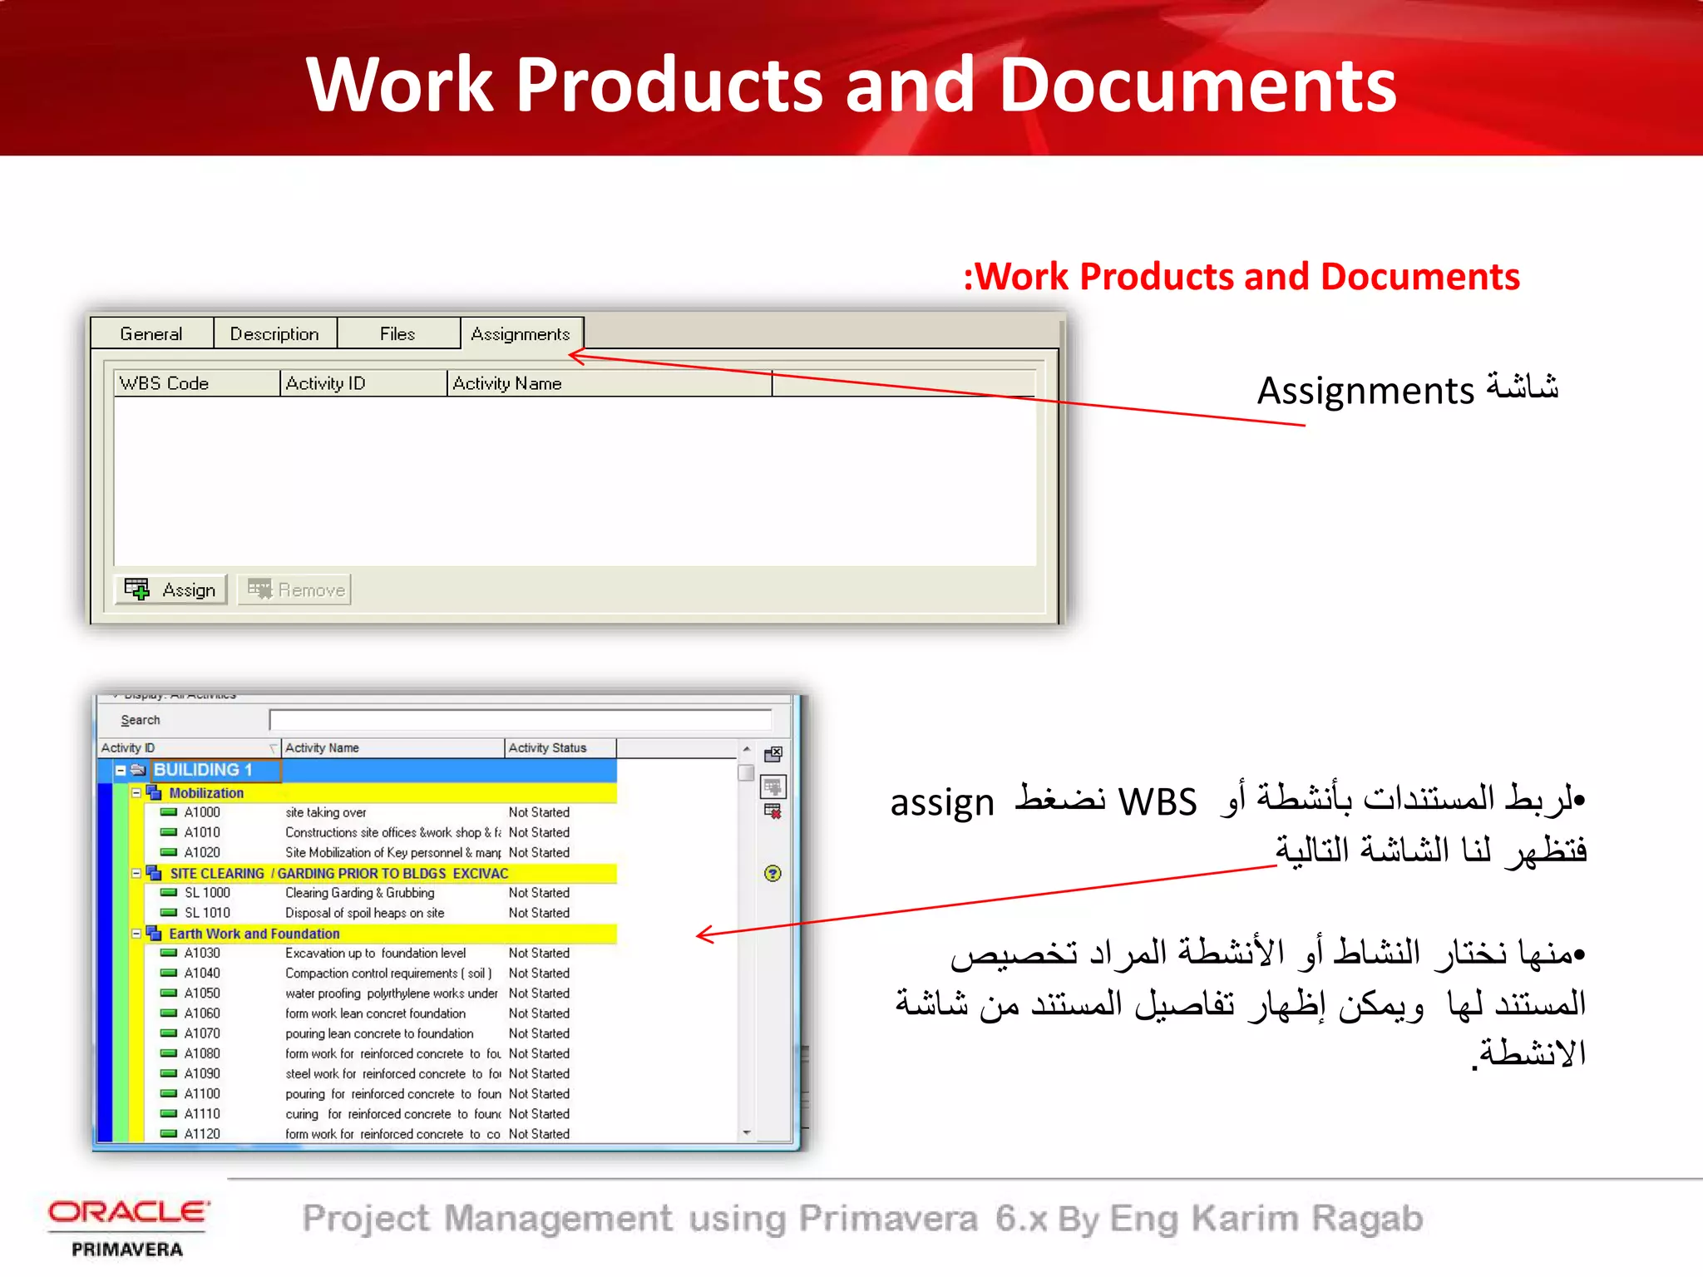Click the green activity bar icon for A1010
The height and width of the screenshot is (1277, 1703).
click(x=169, y=832)
